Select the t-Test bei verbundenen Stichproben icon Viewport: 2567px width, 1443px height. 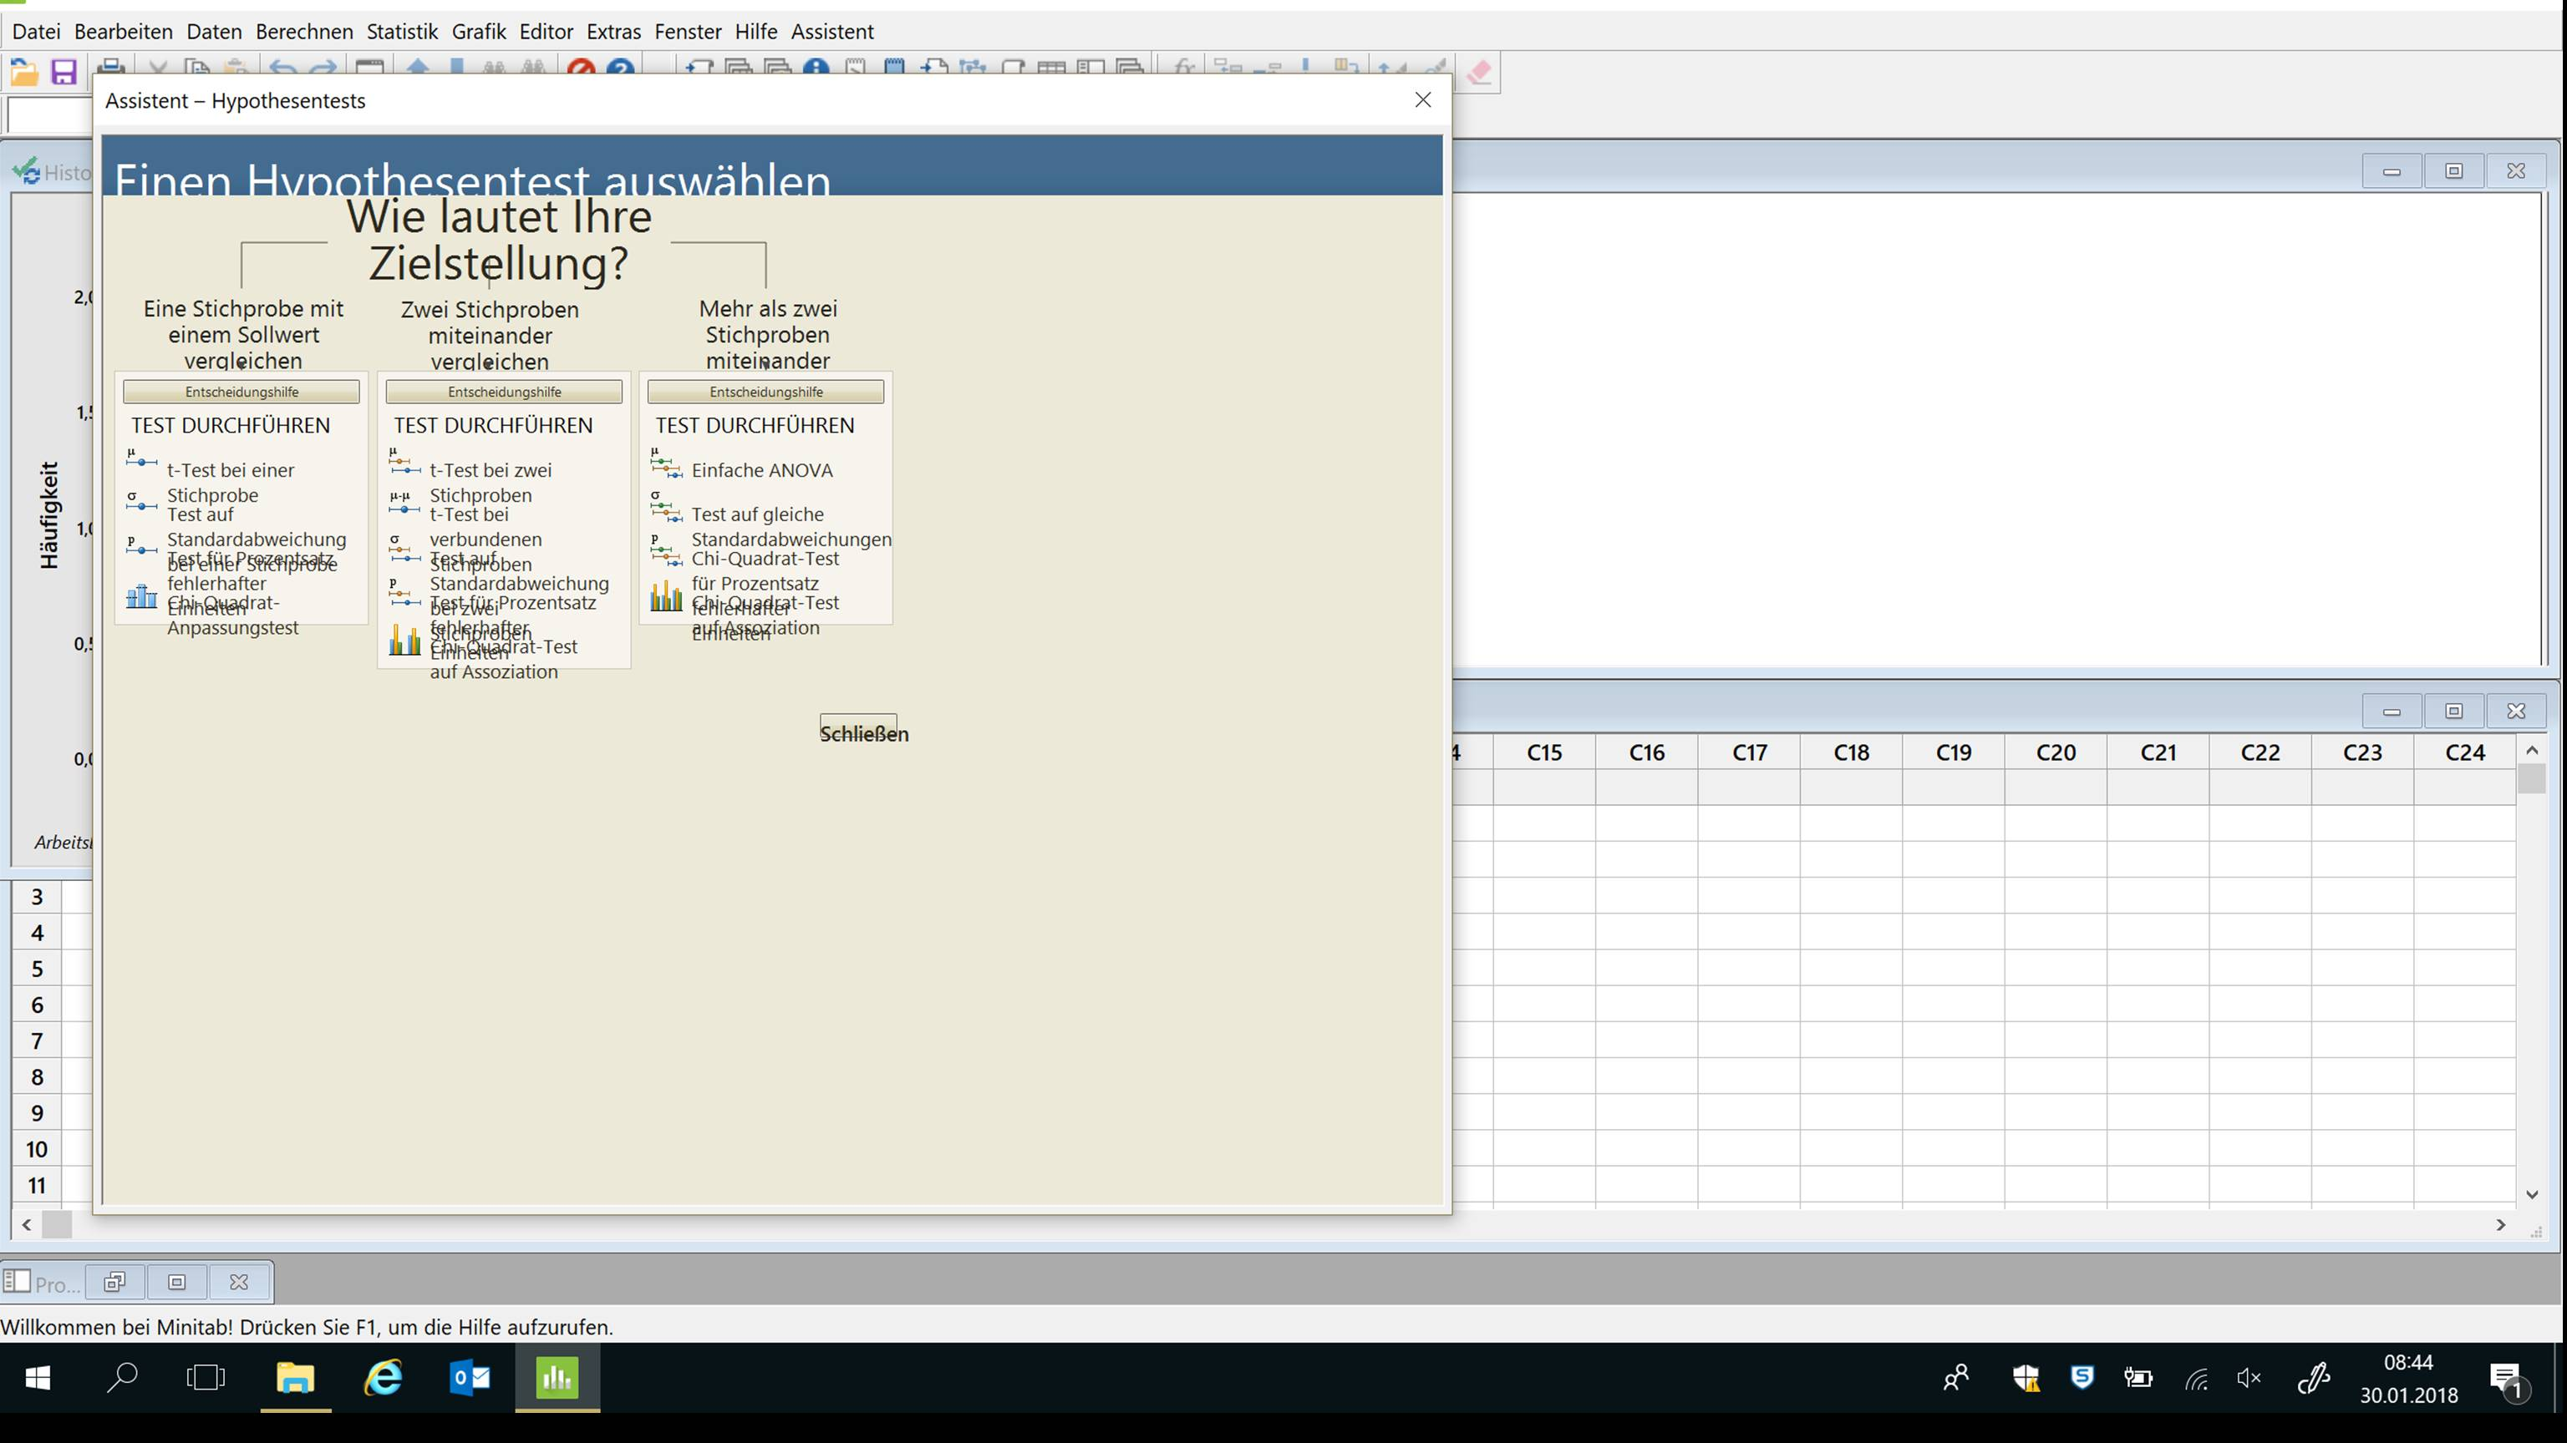404,503
